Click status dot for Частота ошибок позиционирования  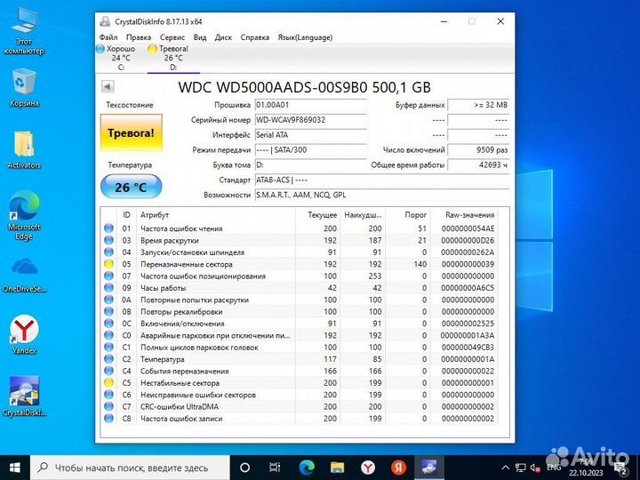(108, 276)
